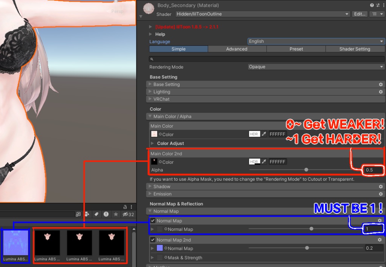
Task: Open Normal Map 2nd gear options
Action: pos(380,240)
